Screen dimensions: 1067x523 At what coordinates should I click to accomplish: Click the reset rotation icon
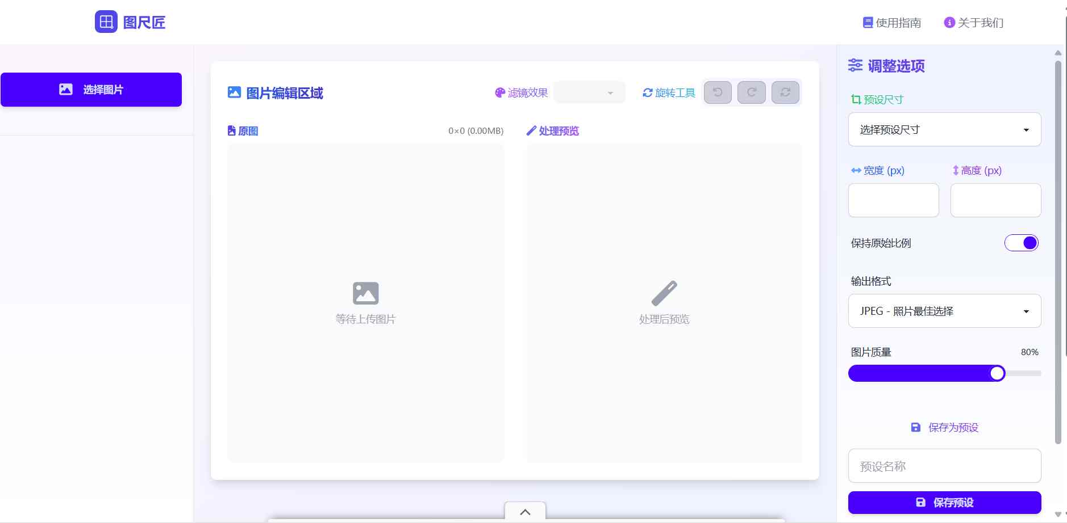click(785, 92)
